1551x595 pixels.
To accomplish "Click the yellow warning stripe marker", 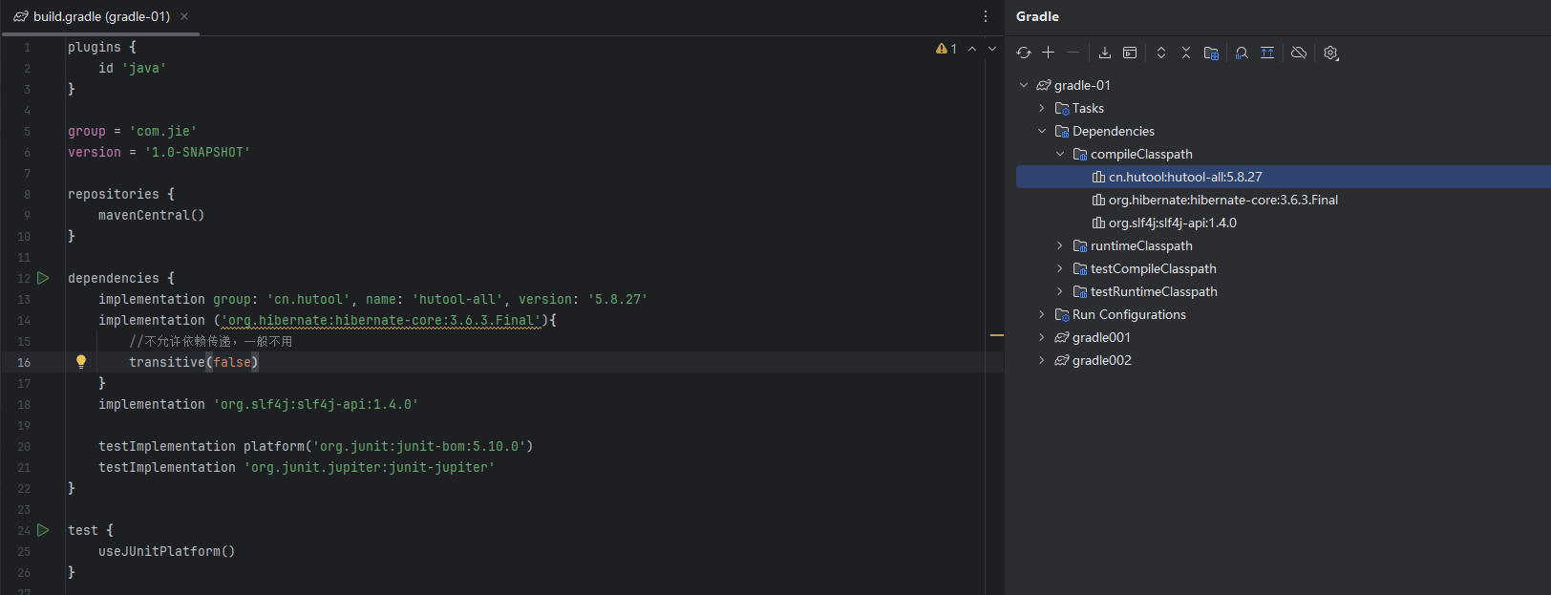I will pos(997,335).
